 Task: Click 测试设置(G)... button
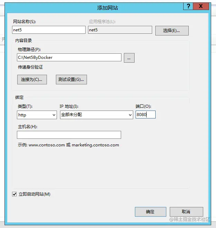tap(71, 80)
